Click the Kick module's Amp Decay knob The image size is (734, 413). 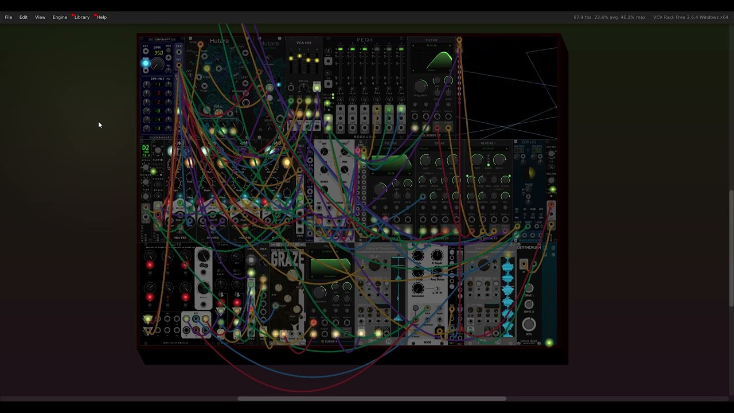point(437,271)
